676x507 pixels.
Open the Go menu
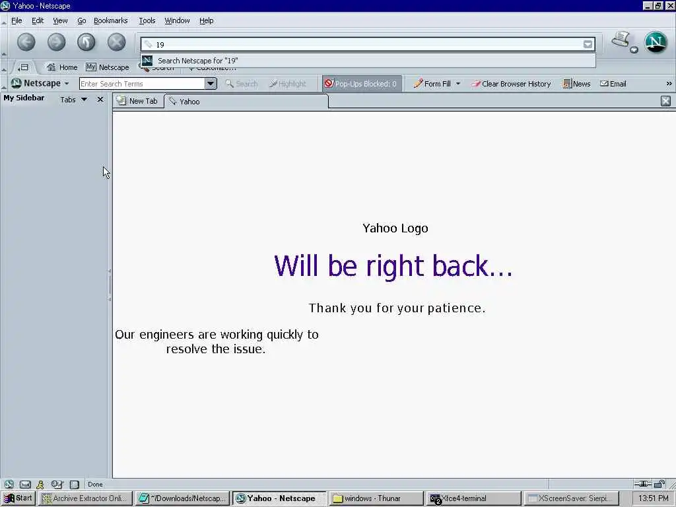(81, 20)
